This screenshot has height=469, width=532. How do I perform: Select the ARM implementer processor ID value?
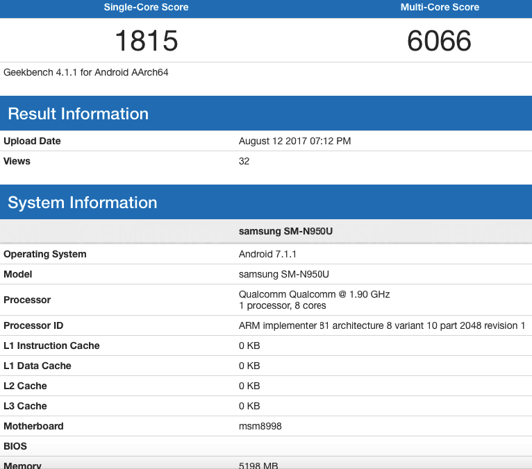382,325
